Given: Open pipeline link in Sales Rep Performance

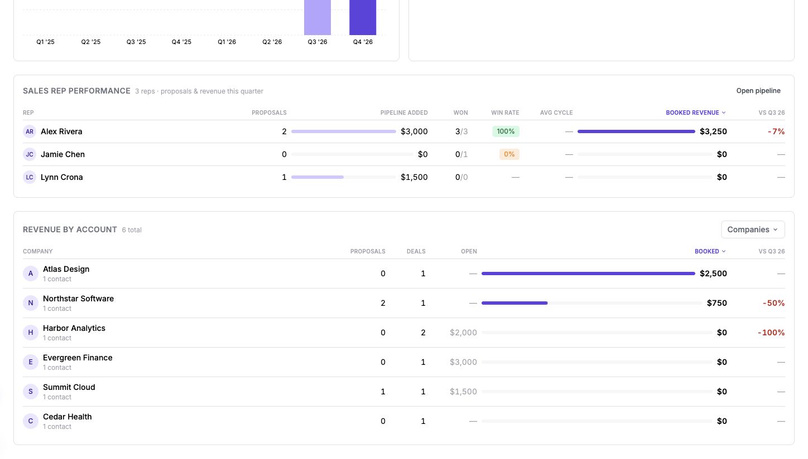Looking at the screenshot, I should [758, 91].
